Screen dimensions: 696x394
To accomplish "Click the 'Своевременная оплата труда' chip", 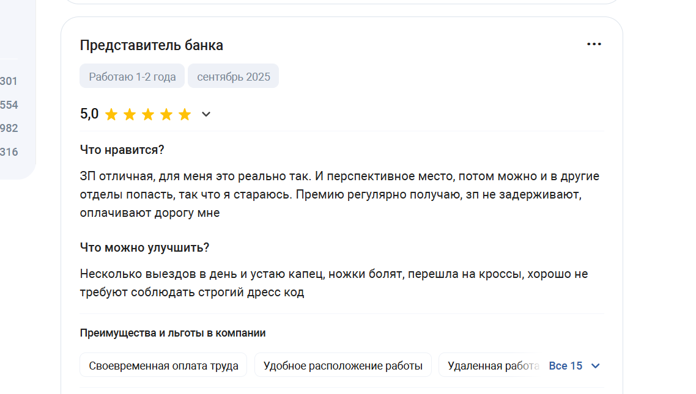I will point(163,366).
